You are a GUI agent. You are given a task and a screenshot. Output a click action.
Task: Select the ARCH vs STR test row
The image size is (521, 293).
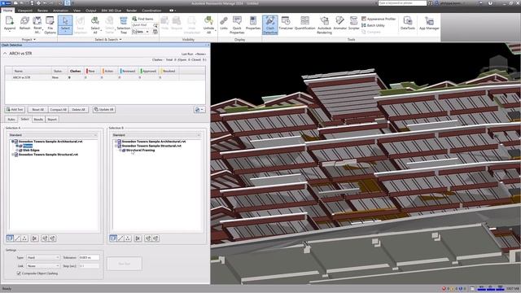pyautogui.click(x=105, y=77)
